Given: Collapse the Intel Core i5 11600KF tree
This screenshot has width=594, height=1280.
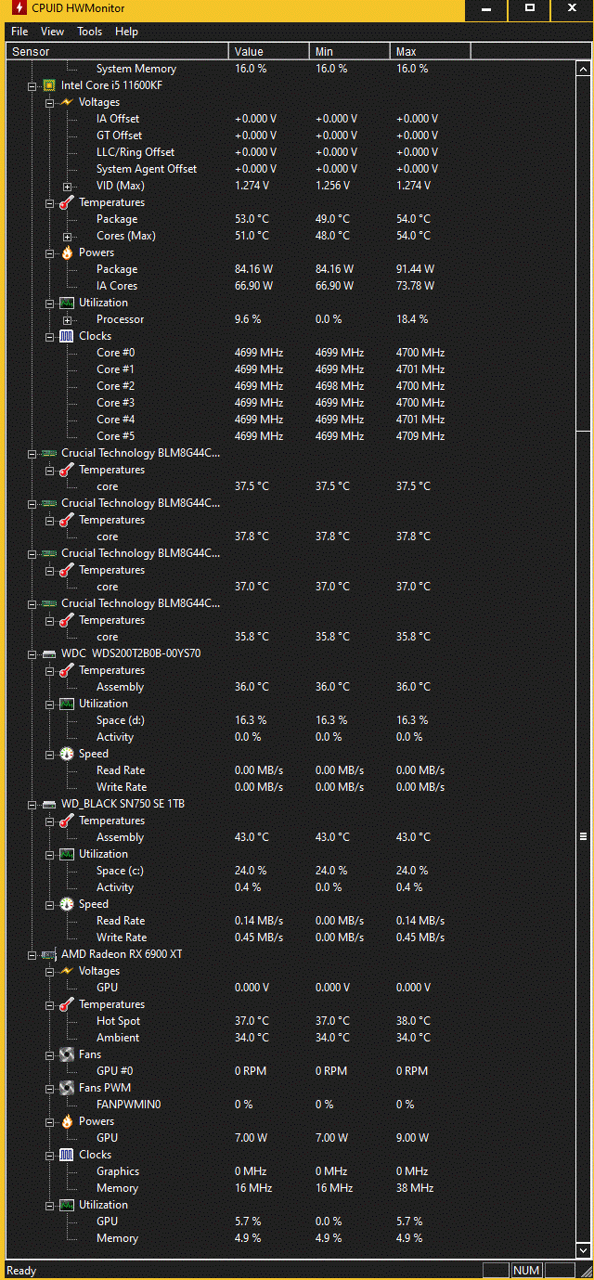Looking at the screenshot, I should click(x=32, y=85).
